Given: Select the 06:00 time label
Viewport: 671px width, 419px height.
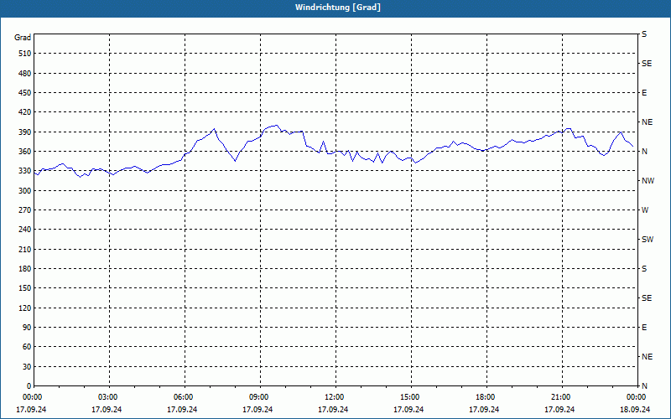Looking at the screenshot, I should point(183,397).
